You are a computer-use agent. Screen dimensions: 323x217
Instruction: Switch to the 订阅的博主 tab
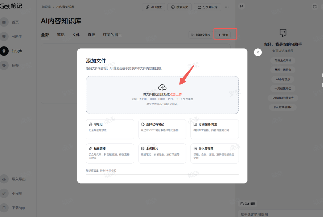click(x=112, y=35)
